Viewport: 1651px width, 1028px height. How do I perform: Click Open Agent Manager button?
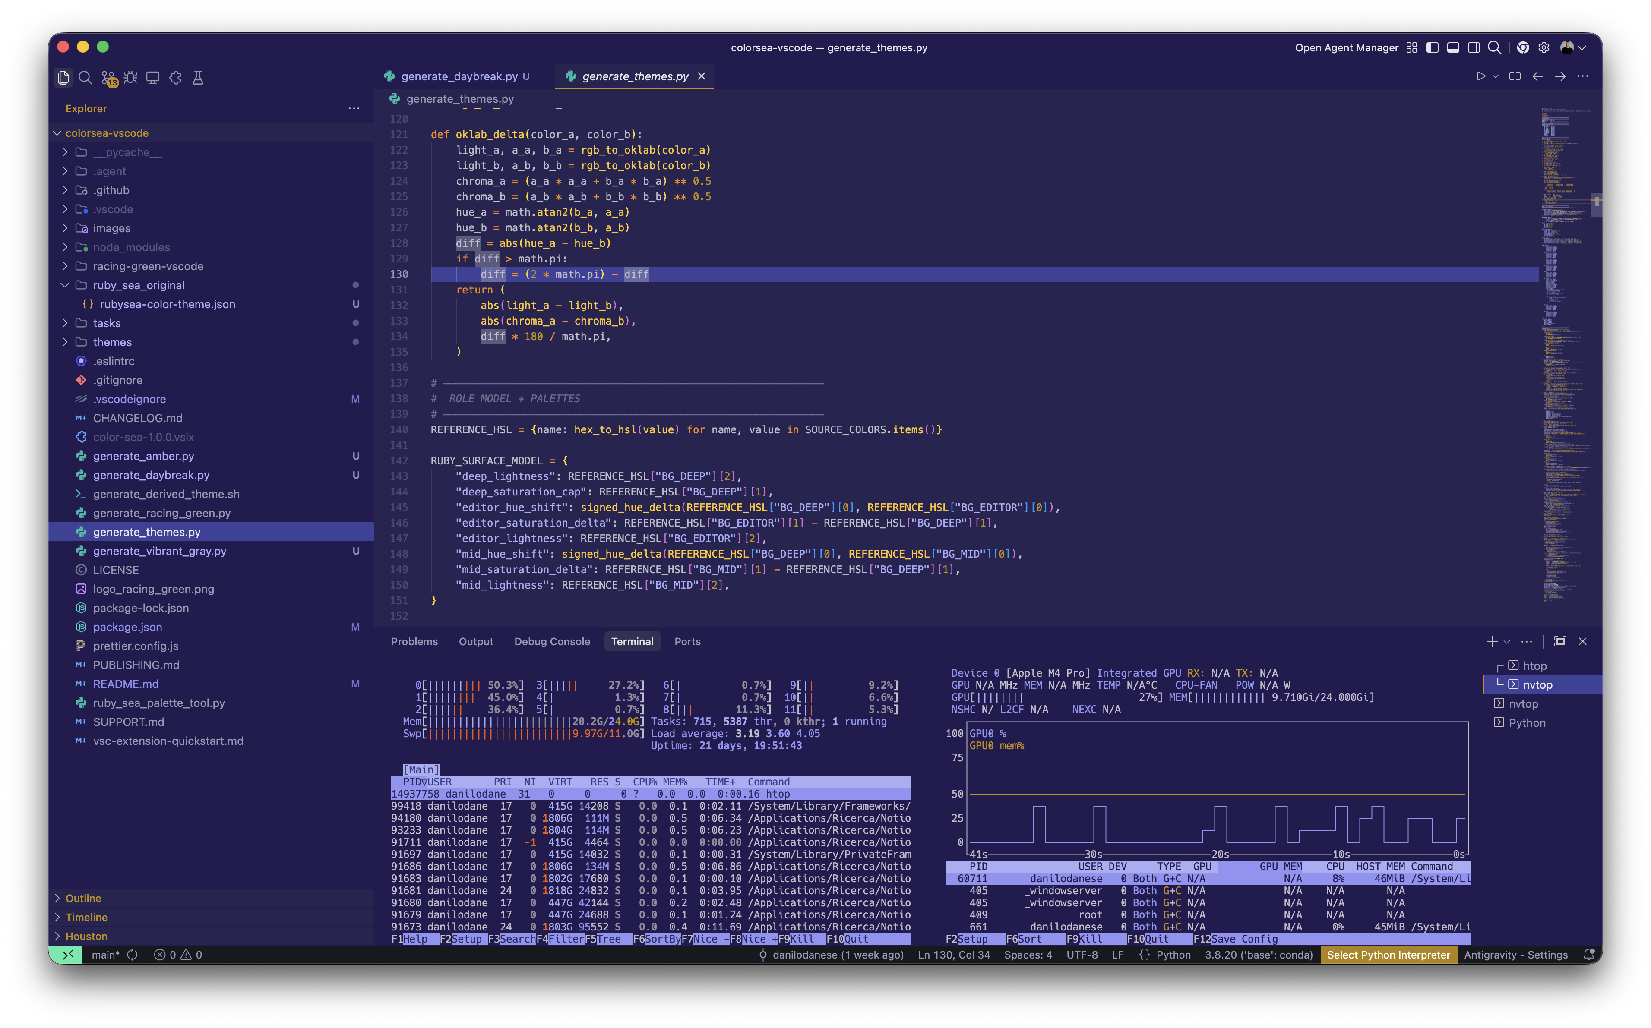(x=1346, y=47)
